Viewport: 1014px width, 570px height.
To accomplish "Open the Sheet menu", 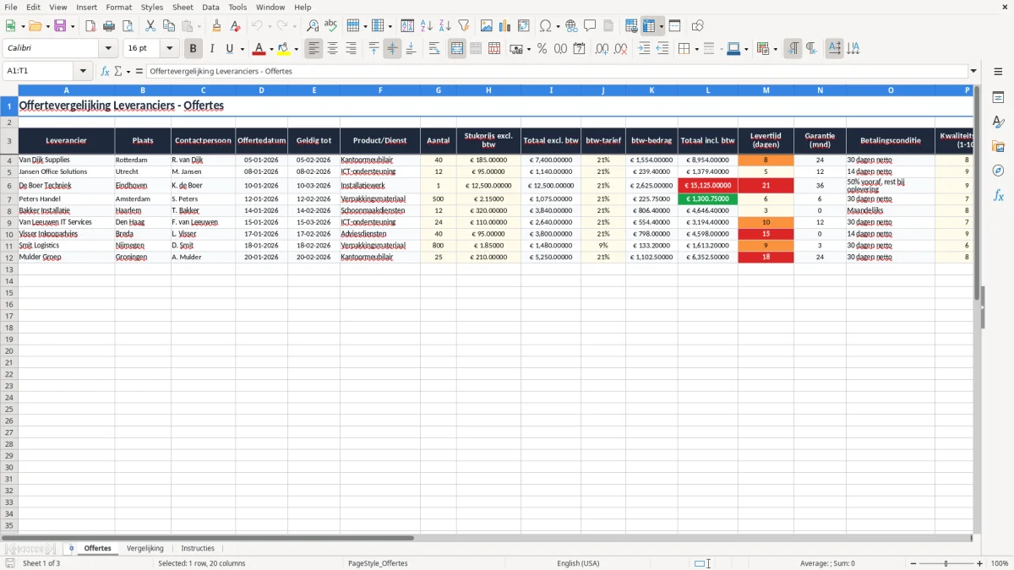I will (183, 7).
